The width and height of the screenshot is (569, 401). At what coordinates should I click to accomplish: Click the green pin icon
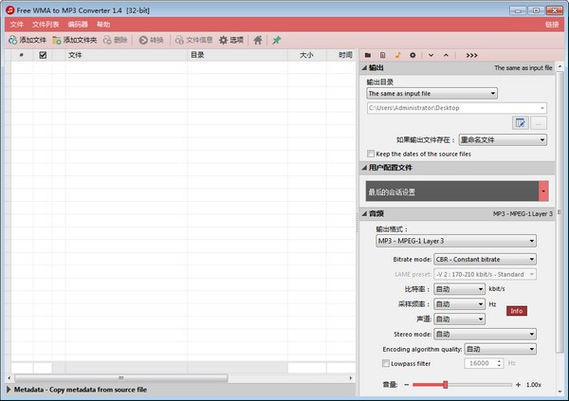276,40
